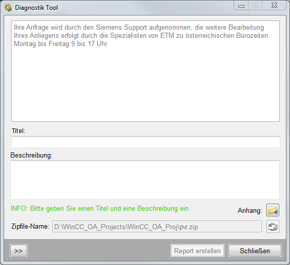Click the Anhang label
The image size is (290, 265).
[x=250, y=210]
